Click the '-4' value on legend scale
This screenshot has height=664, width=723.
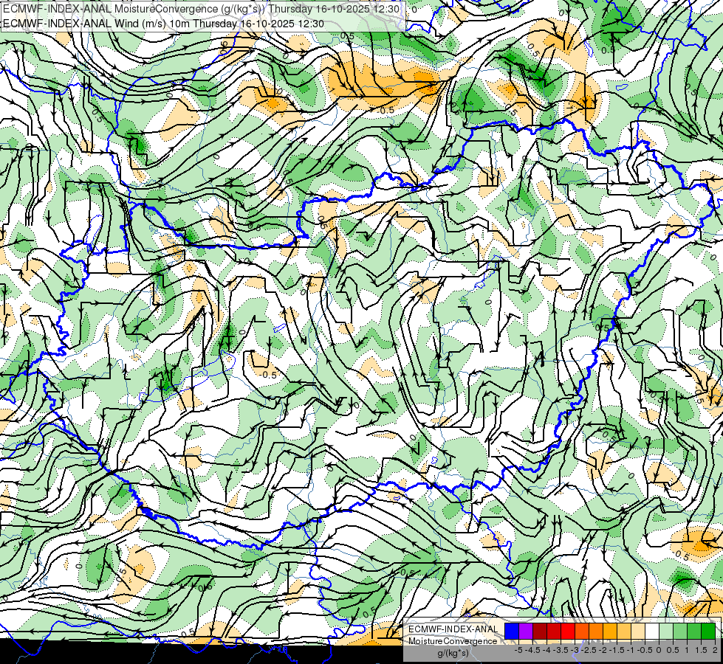546,650
